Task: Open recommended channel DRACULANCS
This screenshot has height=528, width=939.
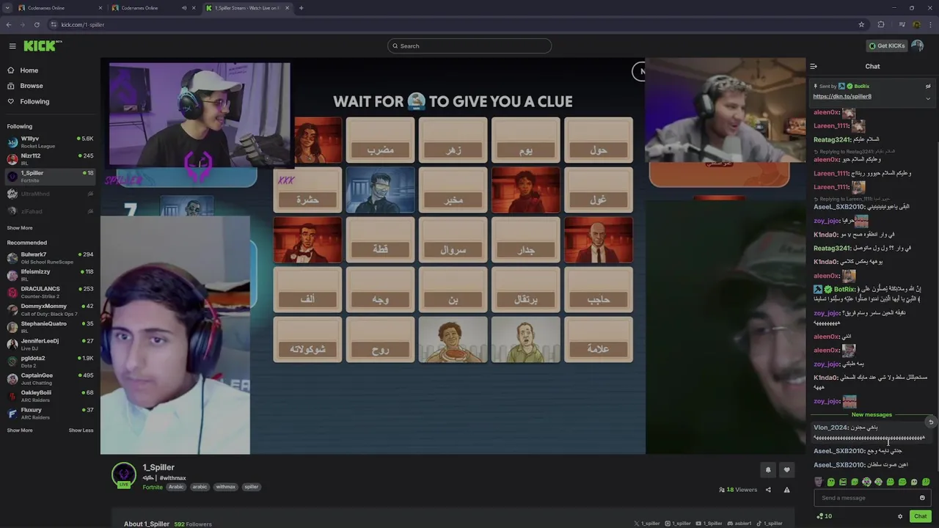Action: (50, 292)
